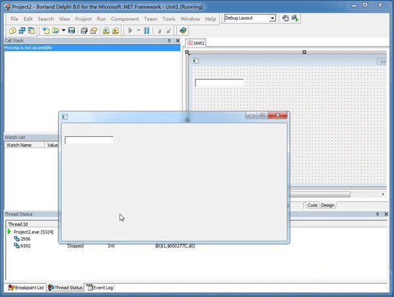The image size is (394, 297).
Task: Click the edit box in the running form
Action: 89,140
